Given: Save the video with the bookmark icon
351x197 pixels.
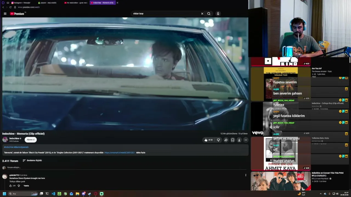Looking at the screenshot, I should [x=233, y=140].
